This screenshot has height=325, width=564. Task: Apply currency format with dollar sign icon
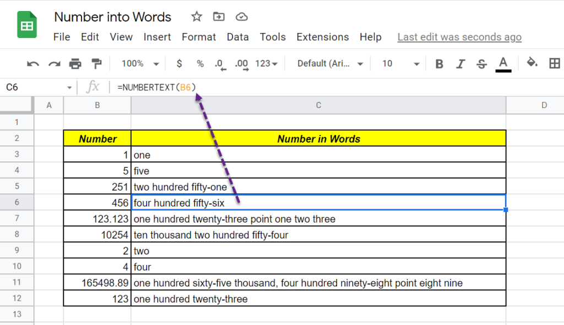pyautogui.click(x=179, y=63)
